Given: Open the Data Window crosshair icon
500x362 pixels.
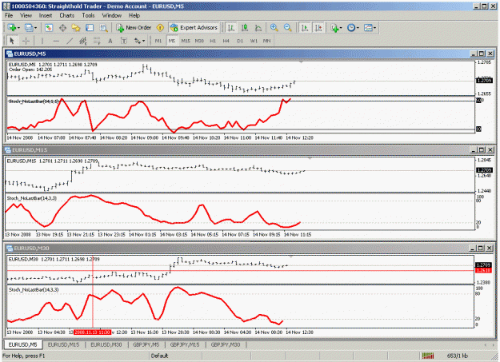Looking at the screenshot, I should [62, 28].
